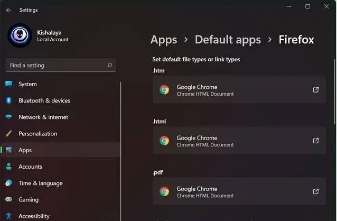The height and width of the screenshot is (221, 337).
Task: Click the Chrome icon in .pdf row
Action: point(164,191)
